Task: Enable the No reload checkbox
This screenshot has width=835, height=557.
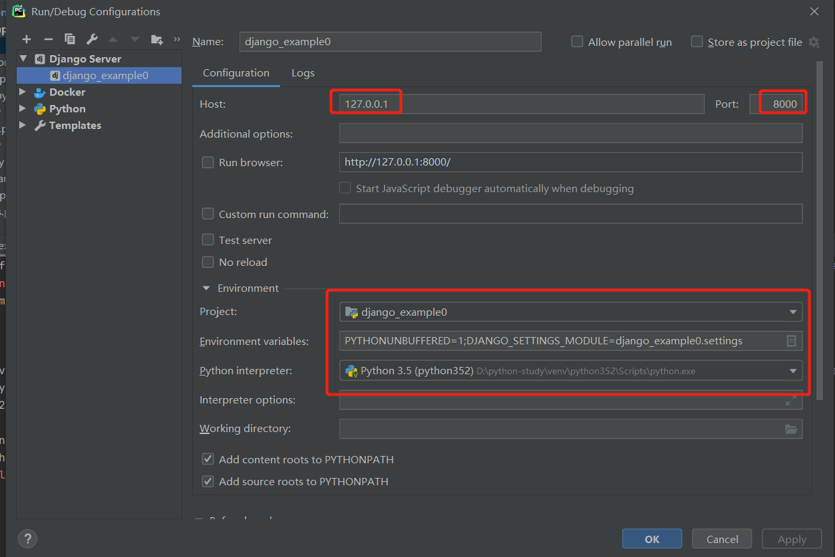Action: [208, 262]
